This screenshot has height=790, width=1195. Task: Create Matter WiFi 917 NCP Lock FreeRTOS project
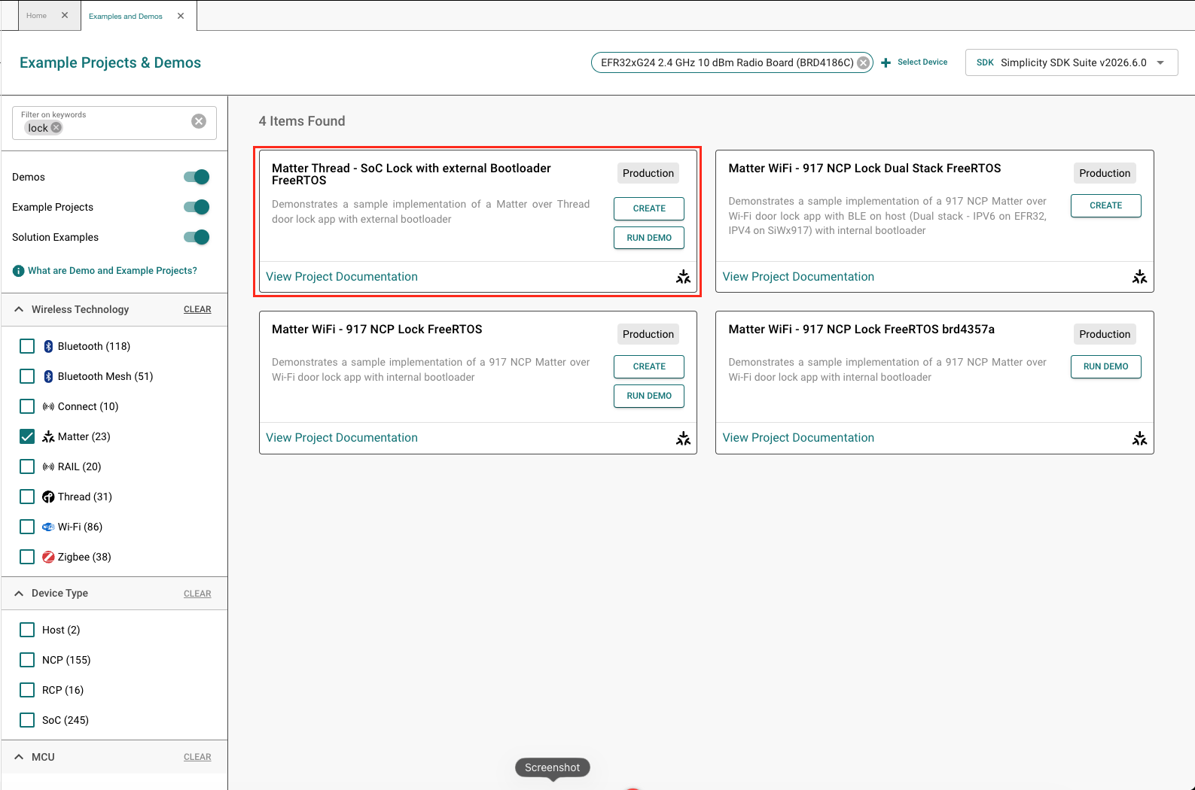649,366
